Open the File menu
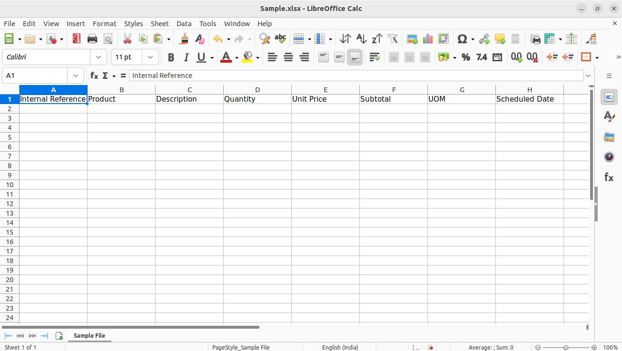622x351 pixels. 10,24
